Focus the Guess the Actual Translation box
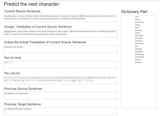This screenshot has width=160, height=116. click(x=60, y=49)
